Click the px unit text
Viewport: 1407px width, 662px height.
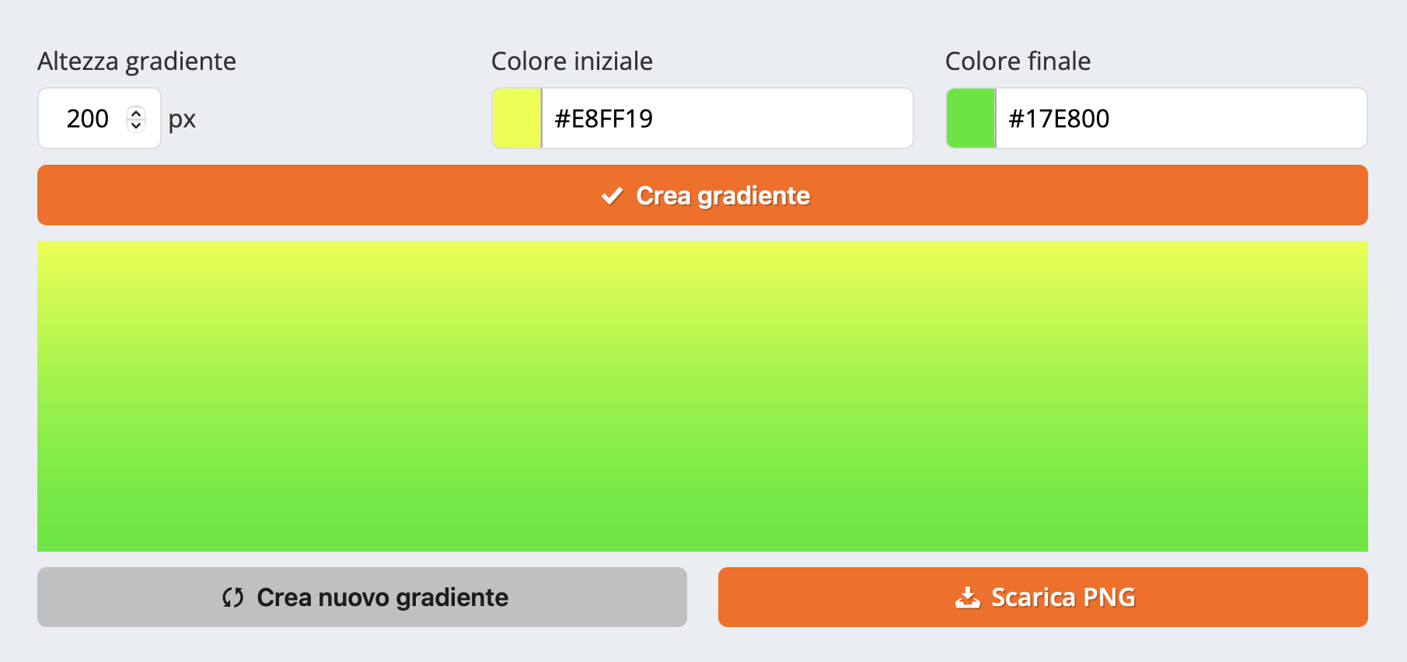pos(182,120)
